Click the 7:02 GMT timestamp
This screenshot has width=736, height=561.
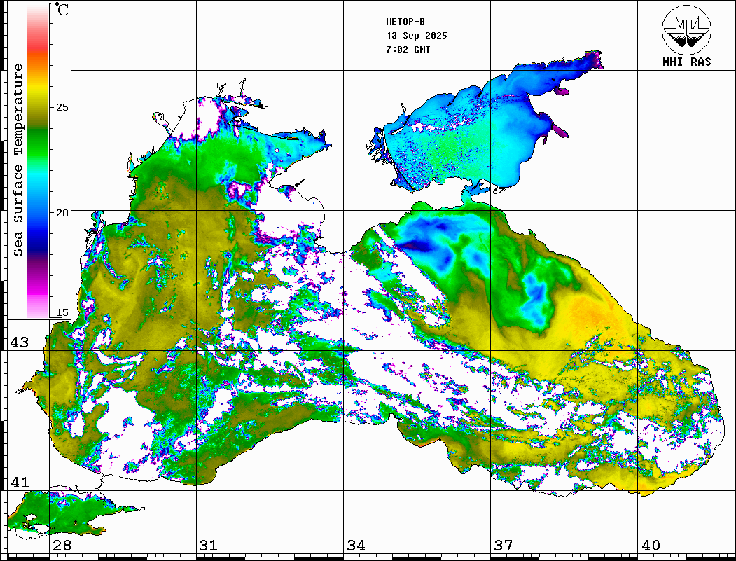[408, 50]
